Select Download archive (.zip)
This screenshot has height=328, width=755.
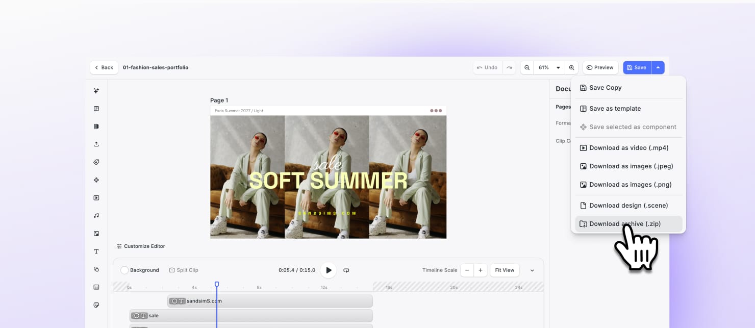click(x=628, y=224)
